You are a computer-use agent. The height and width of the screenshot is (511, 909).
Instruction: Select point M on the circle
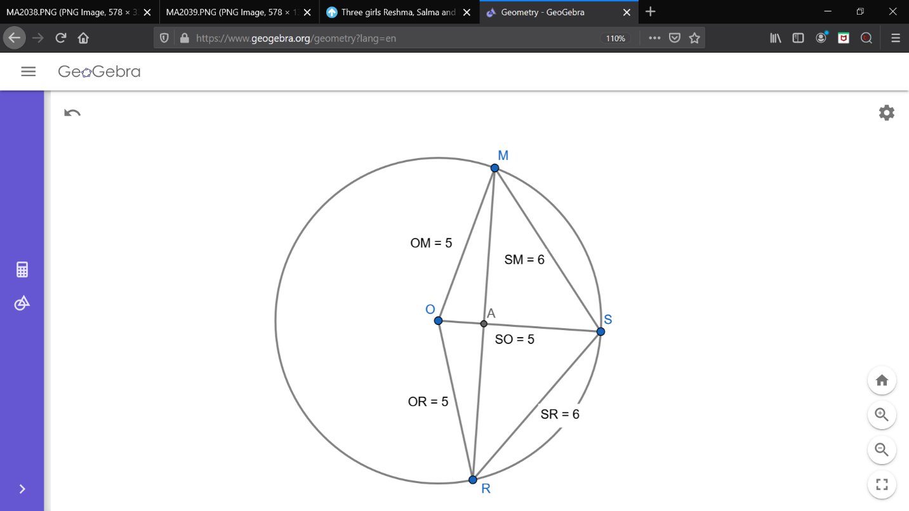(494, 168)
